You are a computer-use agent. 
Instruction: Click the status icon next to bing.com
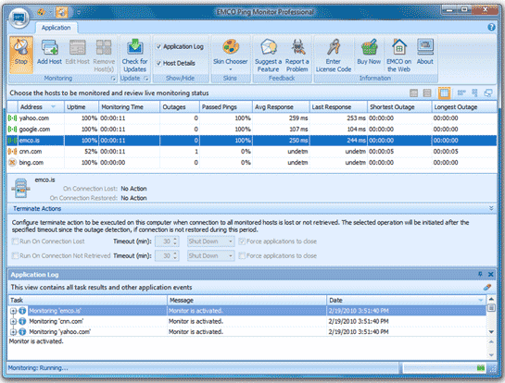tap(12, 163)
